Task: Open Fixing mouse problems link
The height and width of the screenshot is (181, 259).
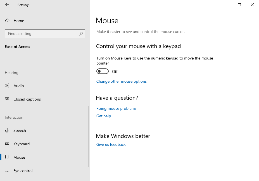Action: [117, 108]
